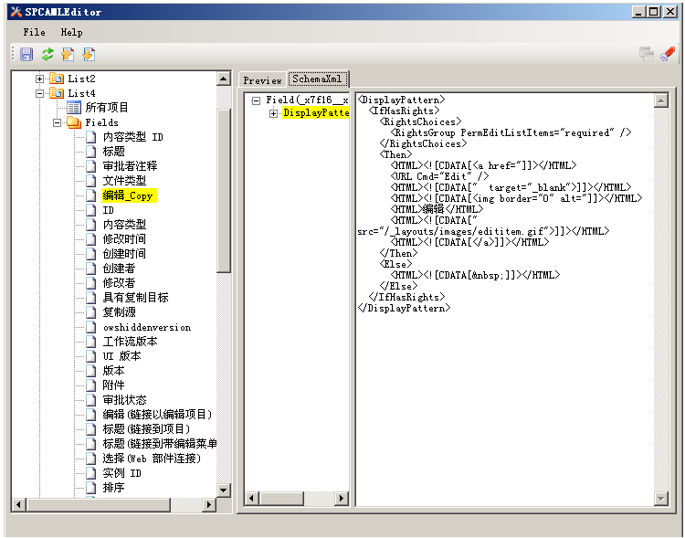Screen dimensions: 685x538
Task: Click the Save floppy disk toolbar icon
Action: (26, 54)
